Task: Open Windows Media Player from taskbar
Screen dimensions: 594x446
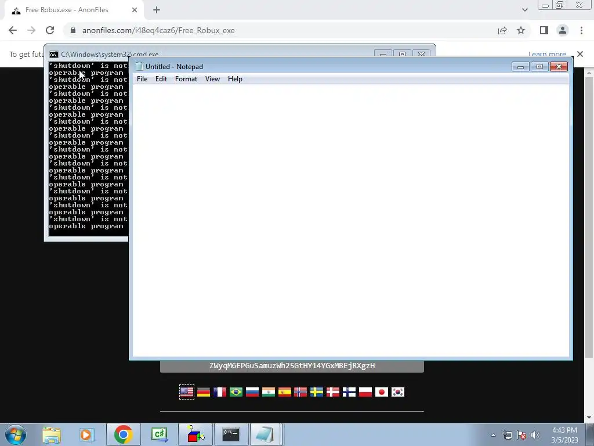Action: pos(87,434)
